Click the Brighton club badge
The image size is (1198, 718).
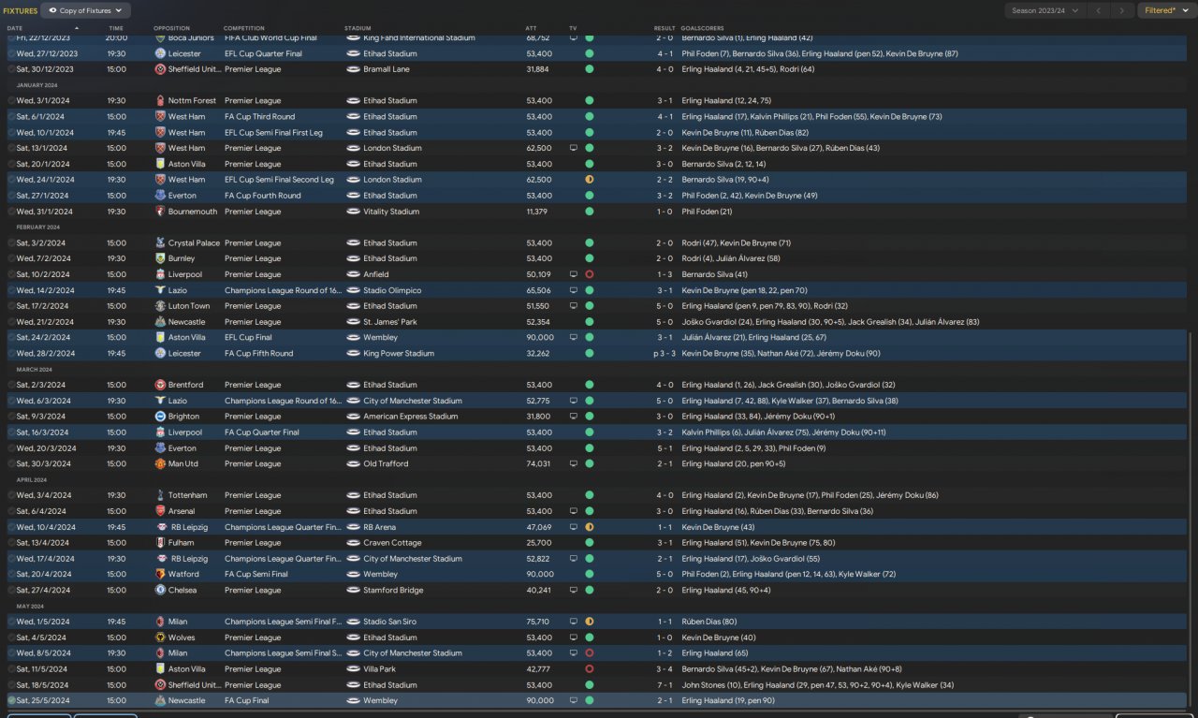pos(161,417)
